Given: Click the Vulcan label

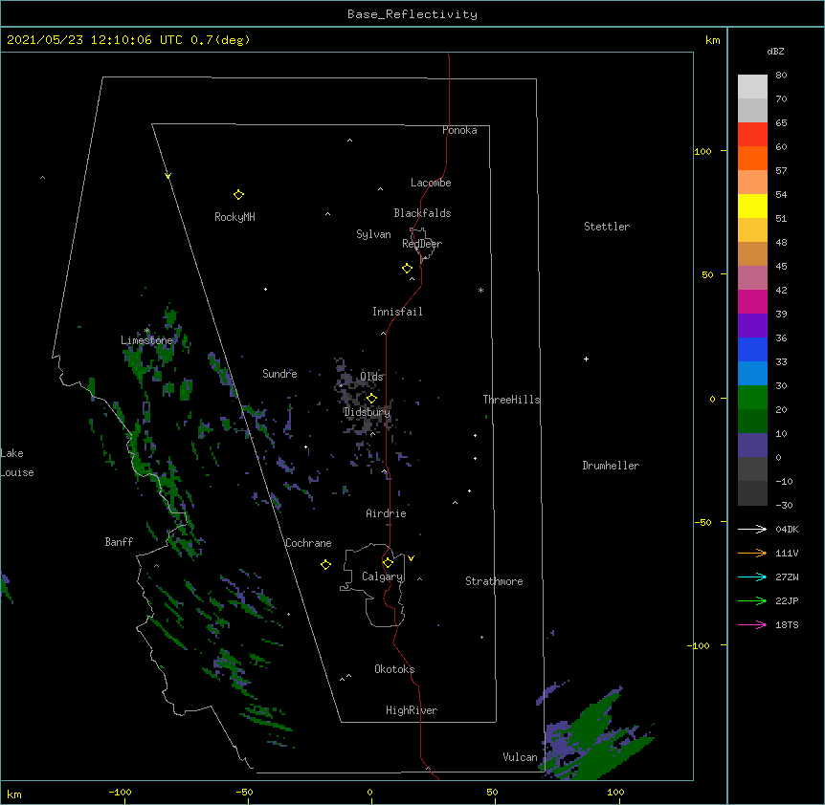Looking at the screenshot, I should 520,757.
